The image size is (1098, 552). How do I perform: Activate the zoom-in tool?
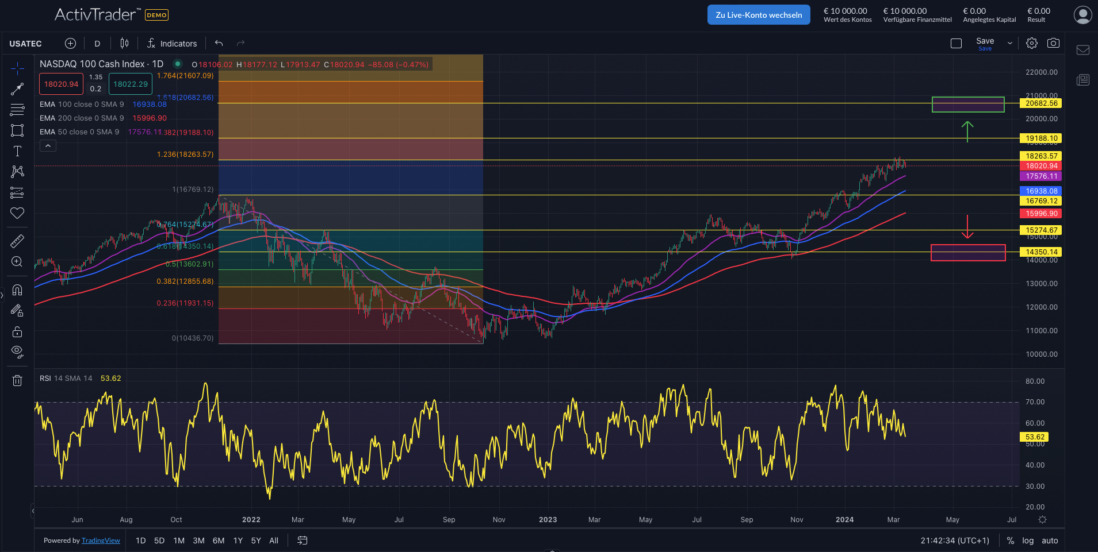[x=17, y=261]
